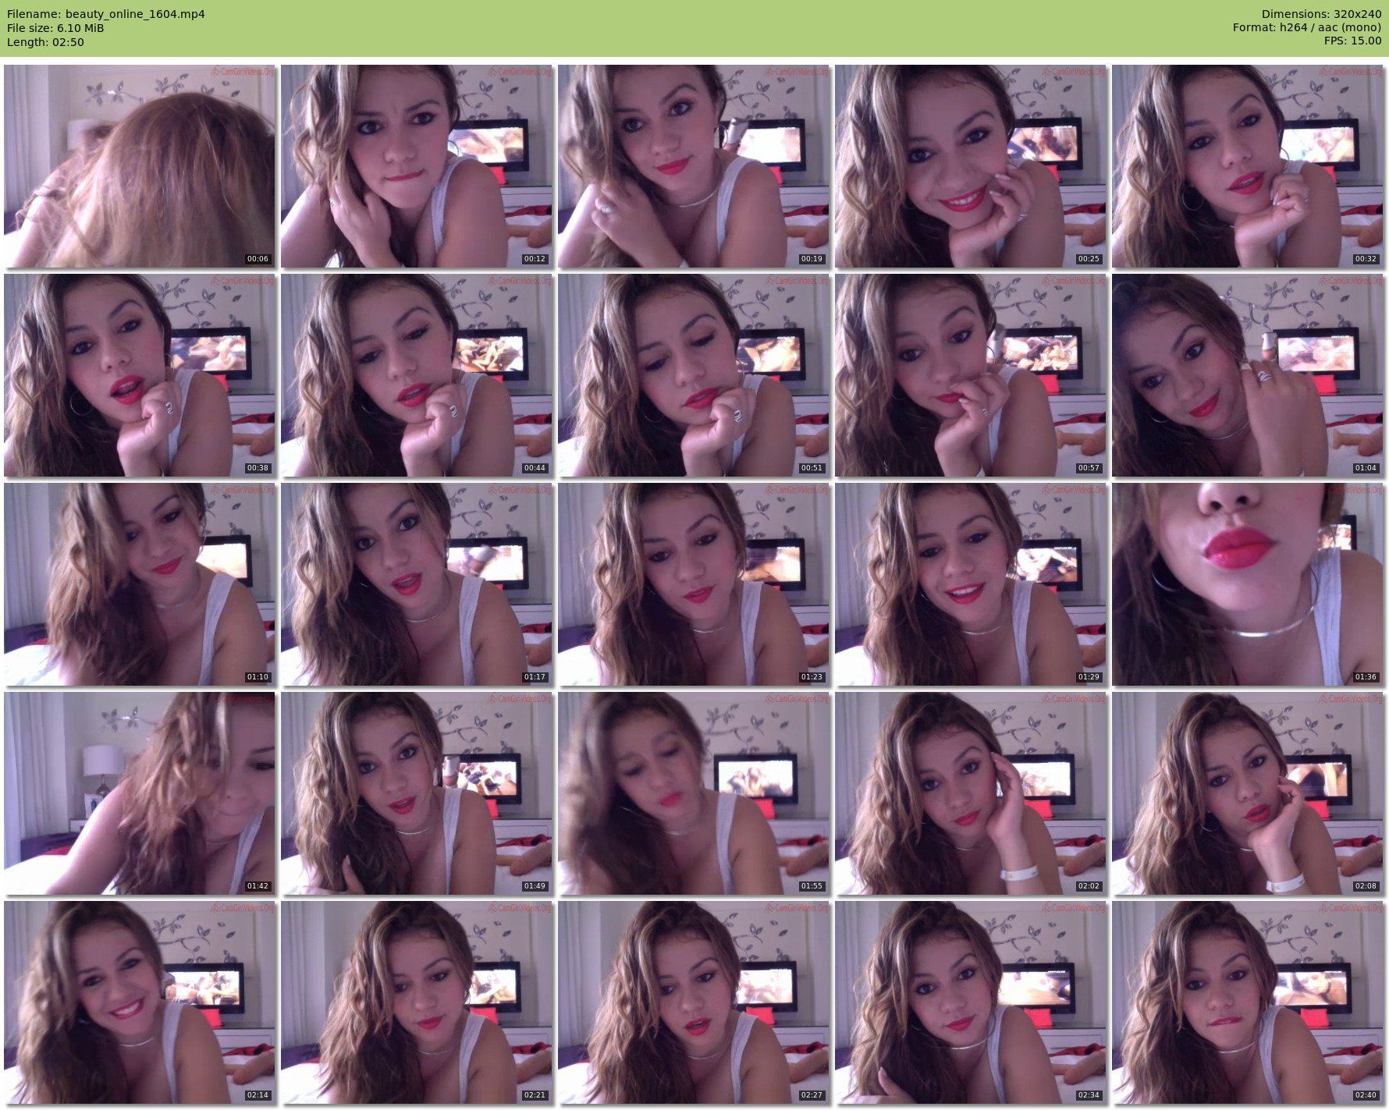The height and width of the screenshot is (1110, 1389).
Task: Open the frame stamped 02:14
Action: click(140, 1002)
